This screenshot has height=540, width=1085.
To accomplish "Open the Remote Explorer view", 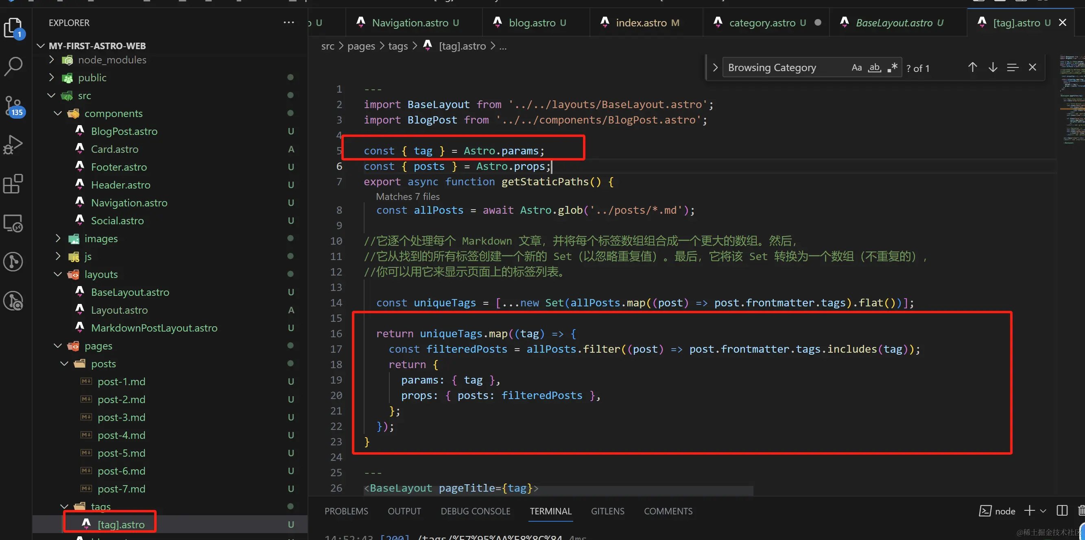I will click(13, 223).
